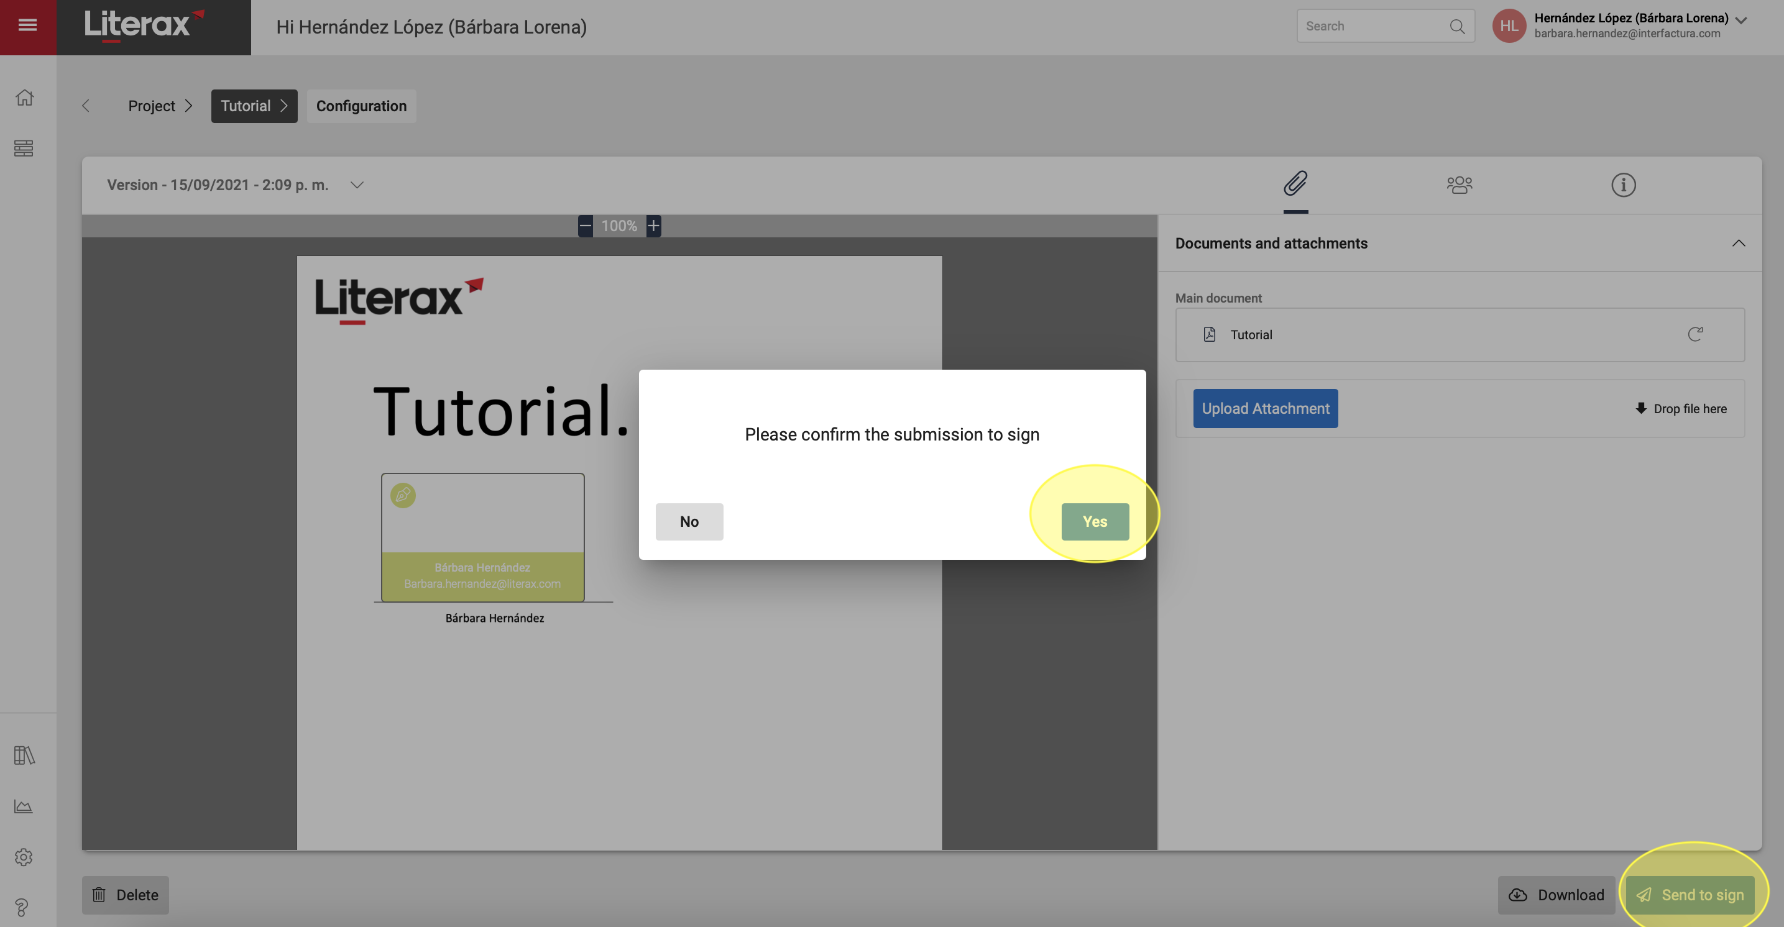This screenshot has height=927, width=1784.
Task: Confirm submission by clicking Yes
Action: click(x=1095, y=521)
